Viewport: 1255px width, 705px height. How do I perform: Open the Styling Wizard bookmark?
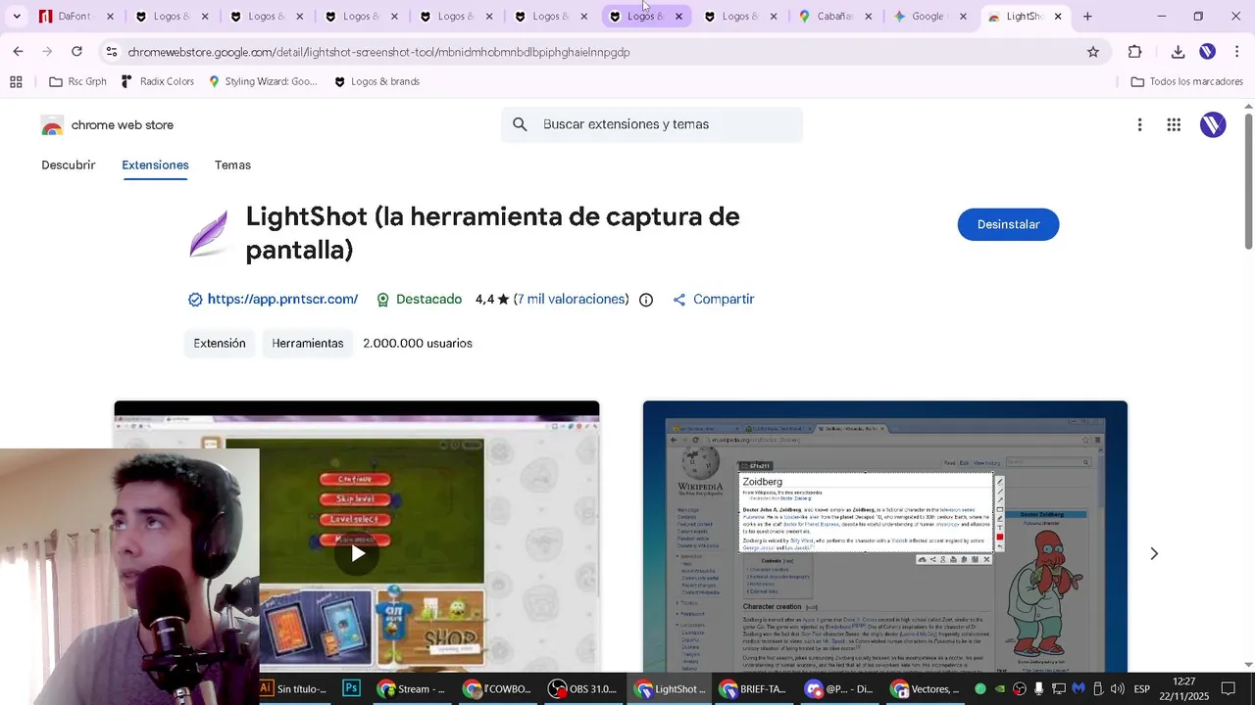point(263,82)
